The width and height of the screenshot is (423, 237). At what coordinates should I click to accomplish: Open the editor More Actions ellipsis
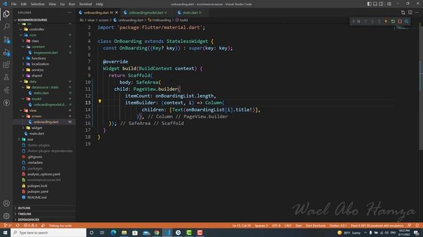tap(417, 13)
